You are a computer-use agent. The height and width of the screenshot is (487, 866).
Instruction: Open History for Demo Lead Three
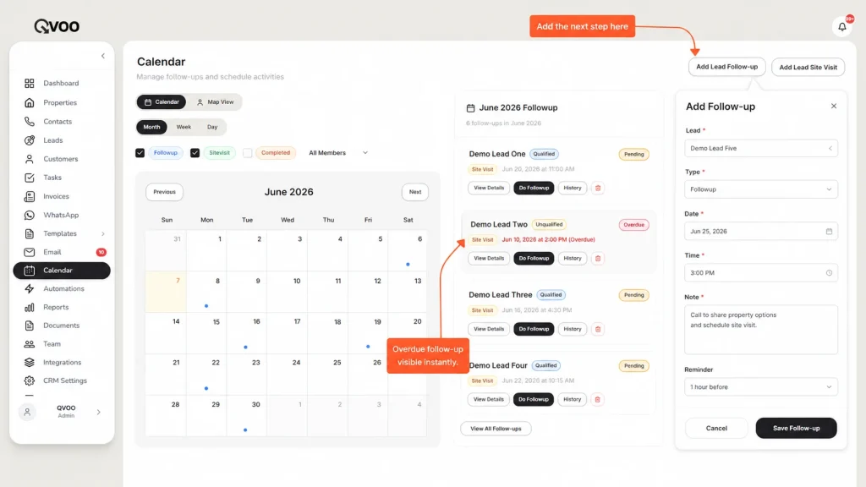point(573,329)
